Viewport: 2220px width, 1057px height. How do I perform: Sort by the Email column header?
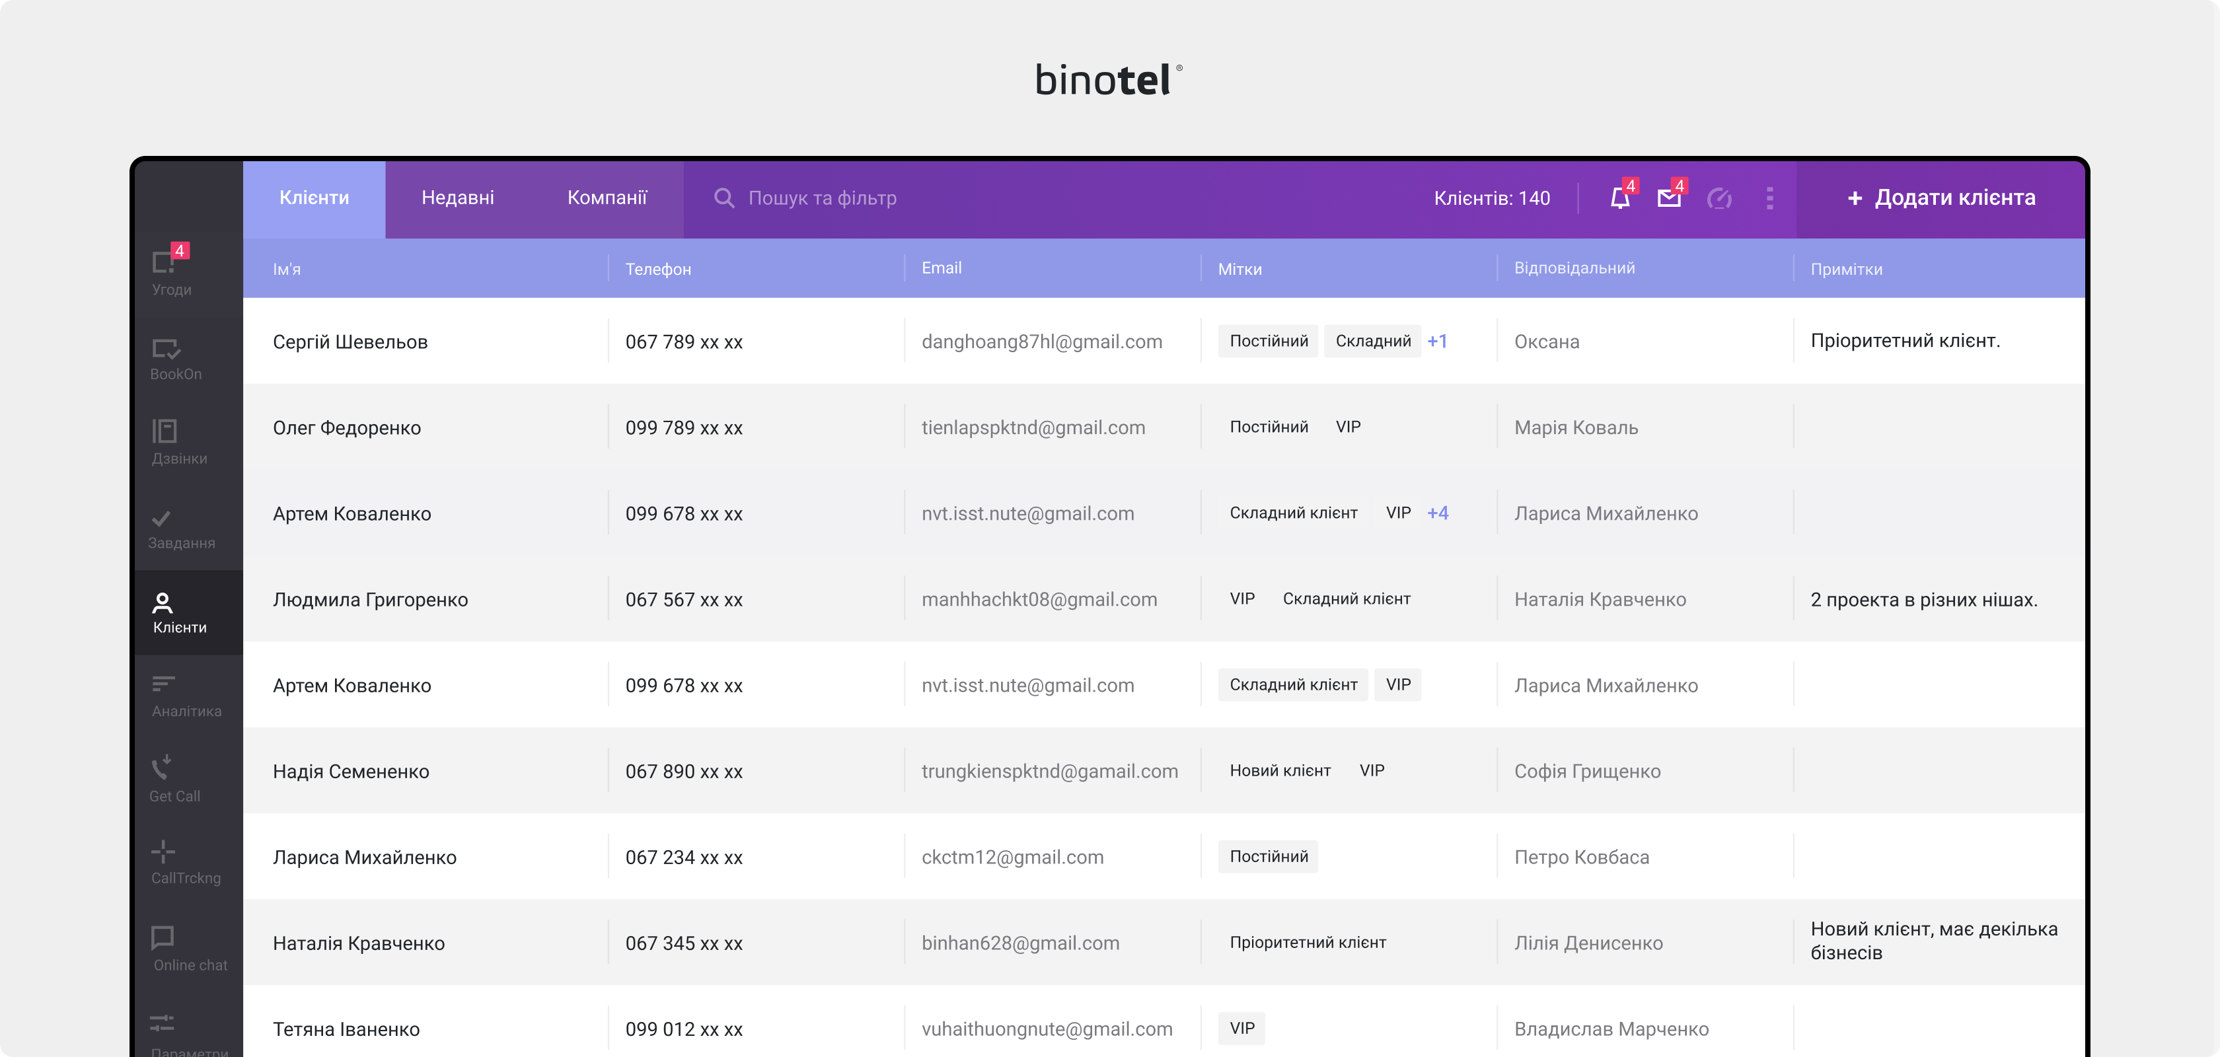[942, 268]
